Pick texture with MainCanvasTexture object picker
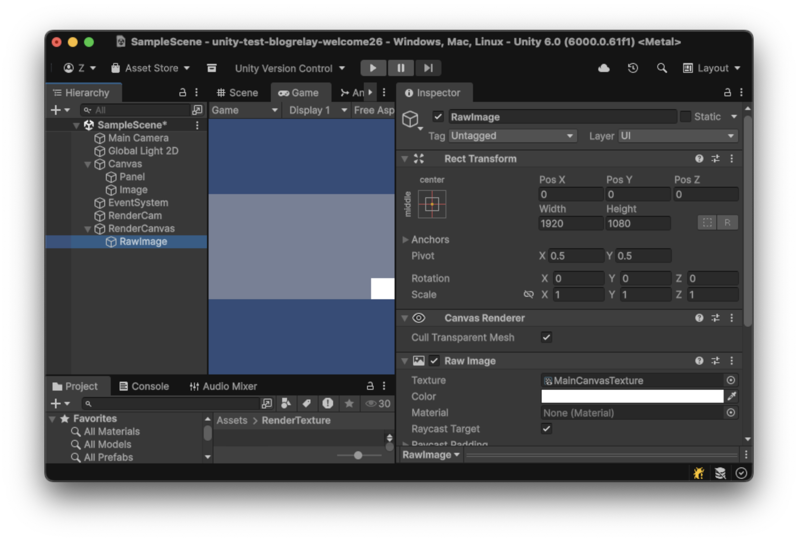The height and width of the screenshot is (541, 798). click(730, 380)
